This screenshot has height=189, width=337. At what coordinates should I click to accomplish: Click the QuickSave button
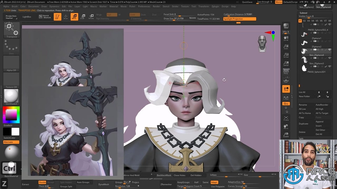tap(247, 2)
